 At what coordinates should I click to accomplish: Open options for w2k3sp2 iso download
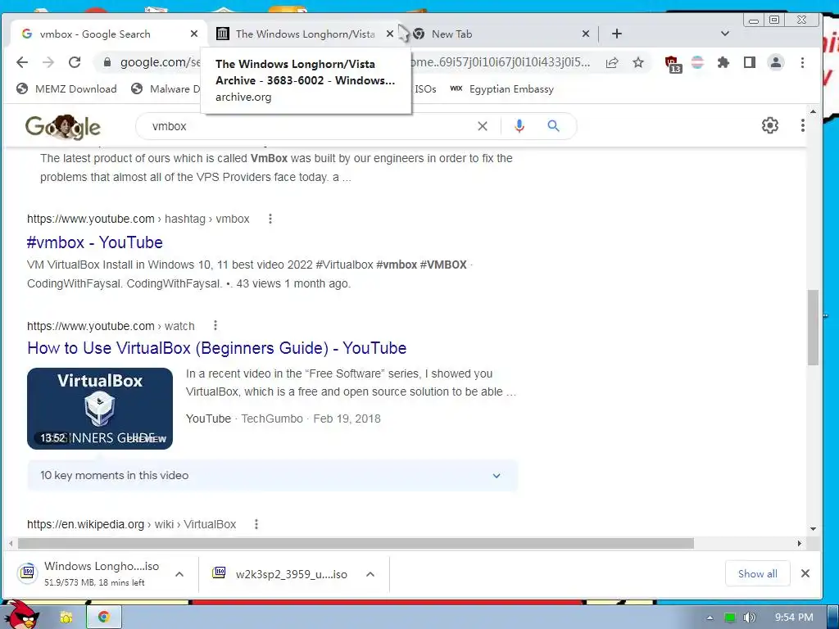(370, 574)
